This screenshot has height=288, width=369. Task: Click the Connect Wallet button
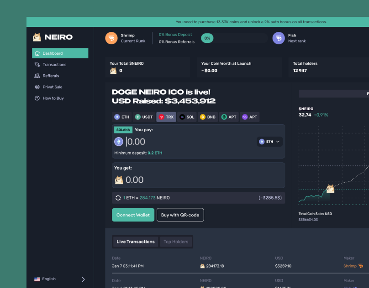tap(133, 215)
